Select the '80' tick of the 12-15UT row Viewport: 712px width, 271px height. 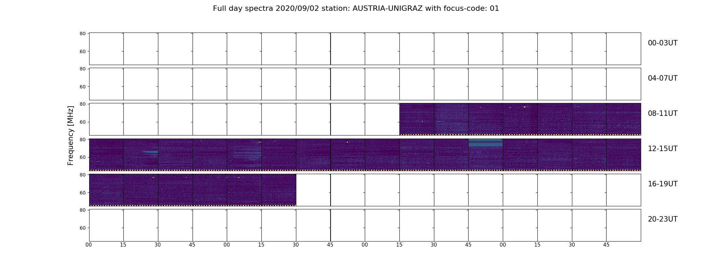82,139
